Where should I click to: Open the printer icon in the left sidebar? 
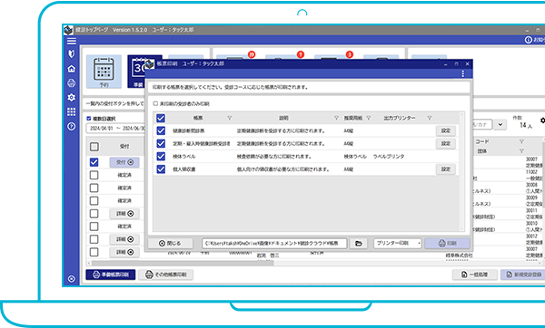[71, 83]
